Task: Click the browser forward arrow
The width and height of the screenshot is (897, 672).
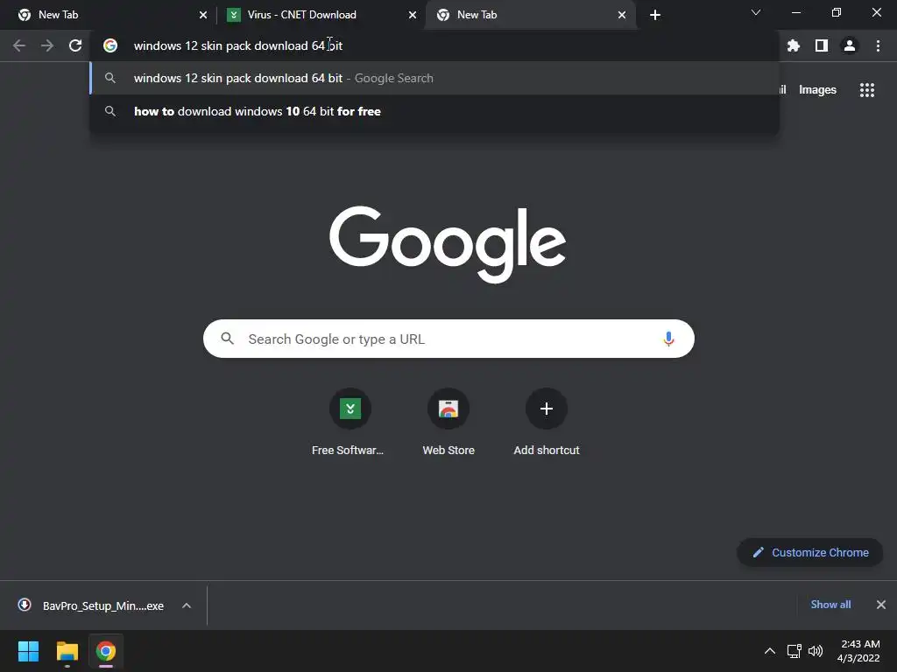Action: point(47,45)
